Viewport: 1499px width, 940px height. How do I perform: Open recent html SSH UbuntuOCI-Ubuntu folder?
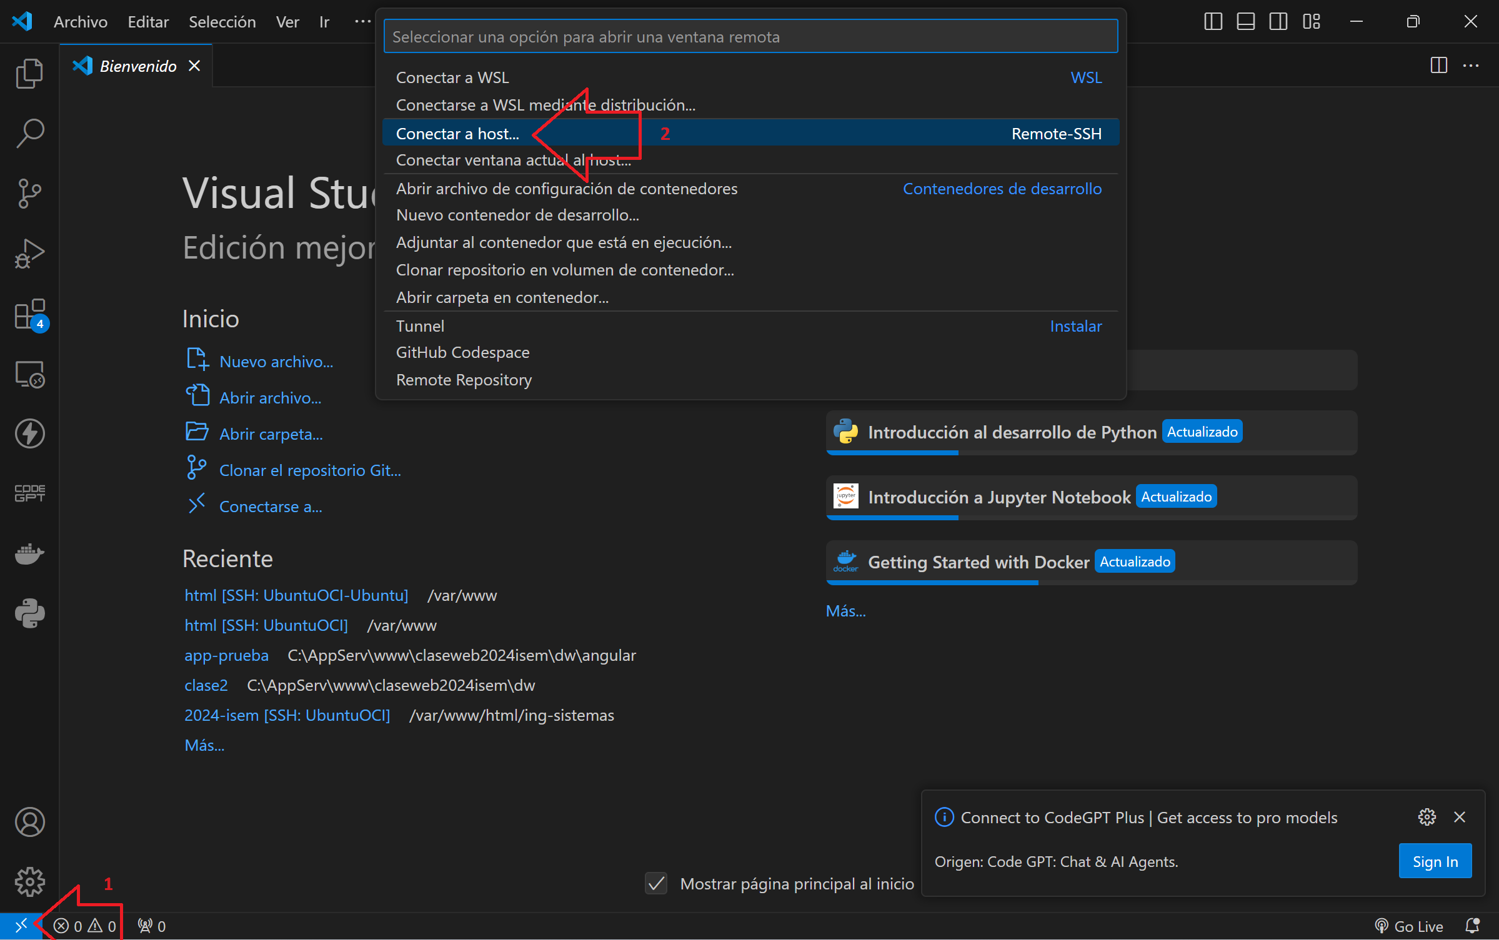click(296, 595)
